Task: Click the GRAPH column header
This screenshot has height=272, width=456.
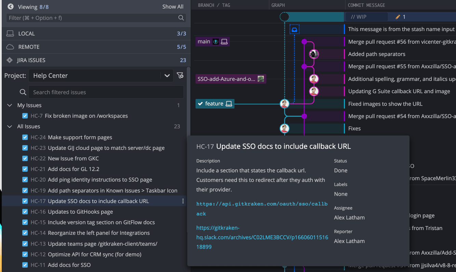Action: [x=278, y=5]
